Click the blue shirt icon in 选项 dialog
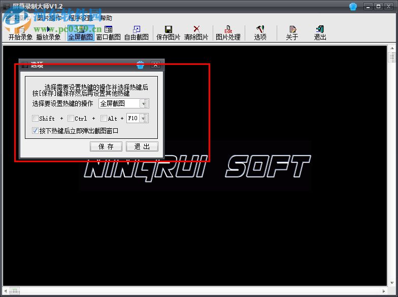This screenshot has width=398, height=297. coord(140,65)
